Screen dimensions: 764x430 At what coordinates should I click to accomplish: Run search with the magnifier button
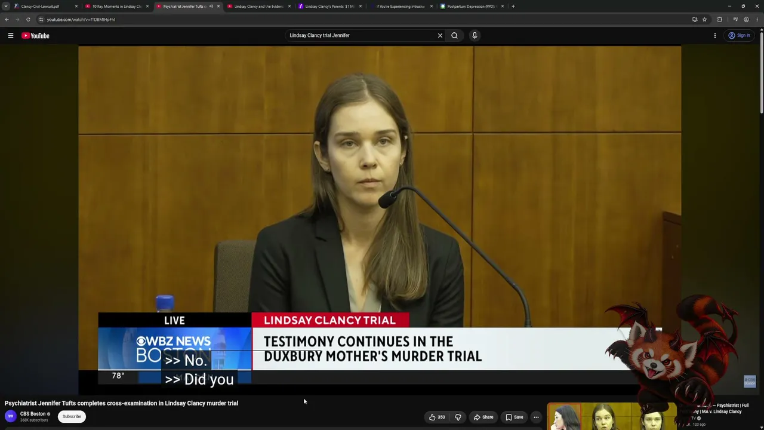[x=455, y=35]
